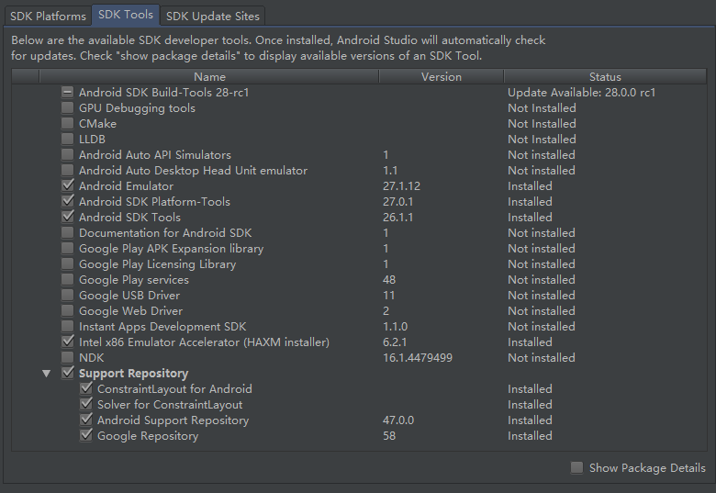The image size is (716, 493).
Task: Select the ConstraintLayout for Android label
Action: (x=174, y=389)
